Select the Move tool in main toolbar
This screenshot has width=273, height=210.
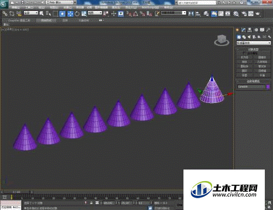click(70, 14)
